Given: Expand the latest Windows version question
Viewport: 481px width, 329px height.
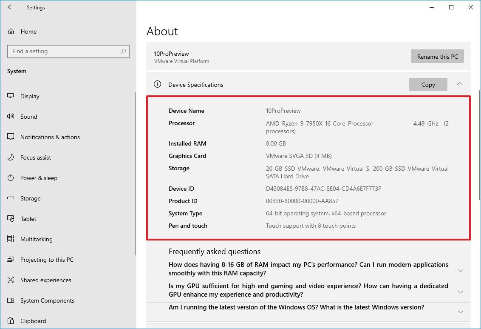Looking at the screenshot, I should tap(461, 312).
